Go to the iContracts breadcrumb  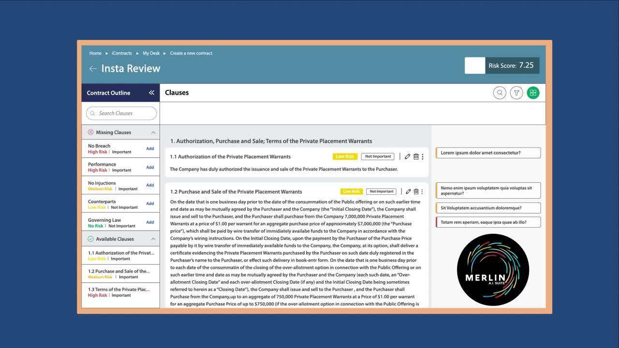point(121,53)
